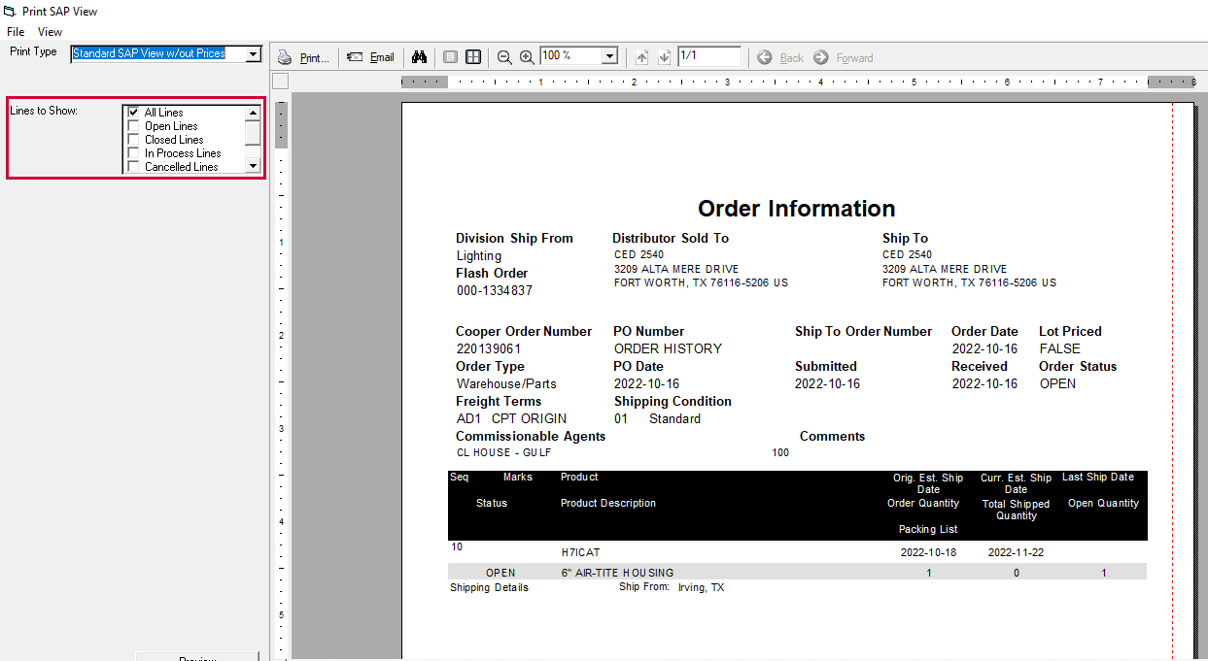Click the flash order 000-1334837
Screen dimensions: 1208x661
495,290
